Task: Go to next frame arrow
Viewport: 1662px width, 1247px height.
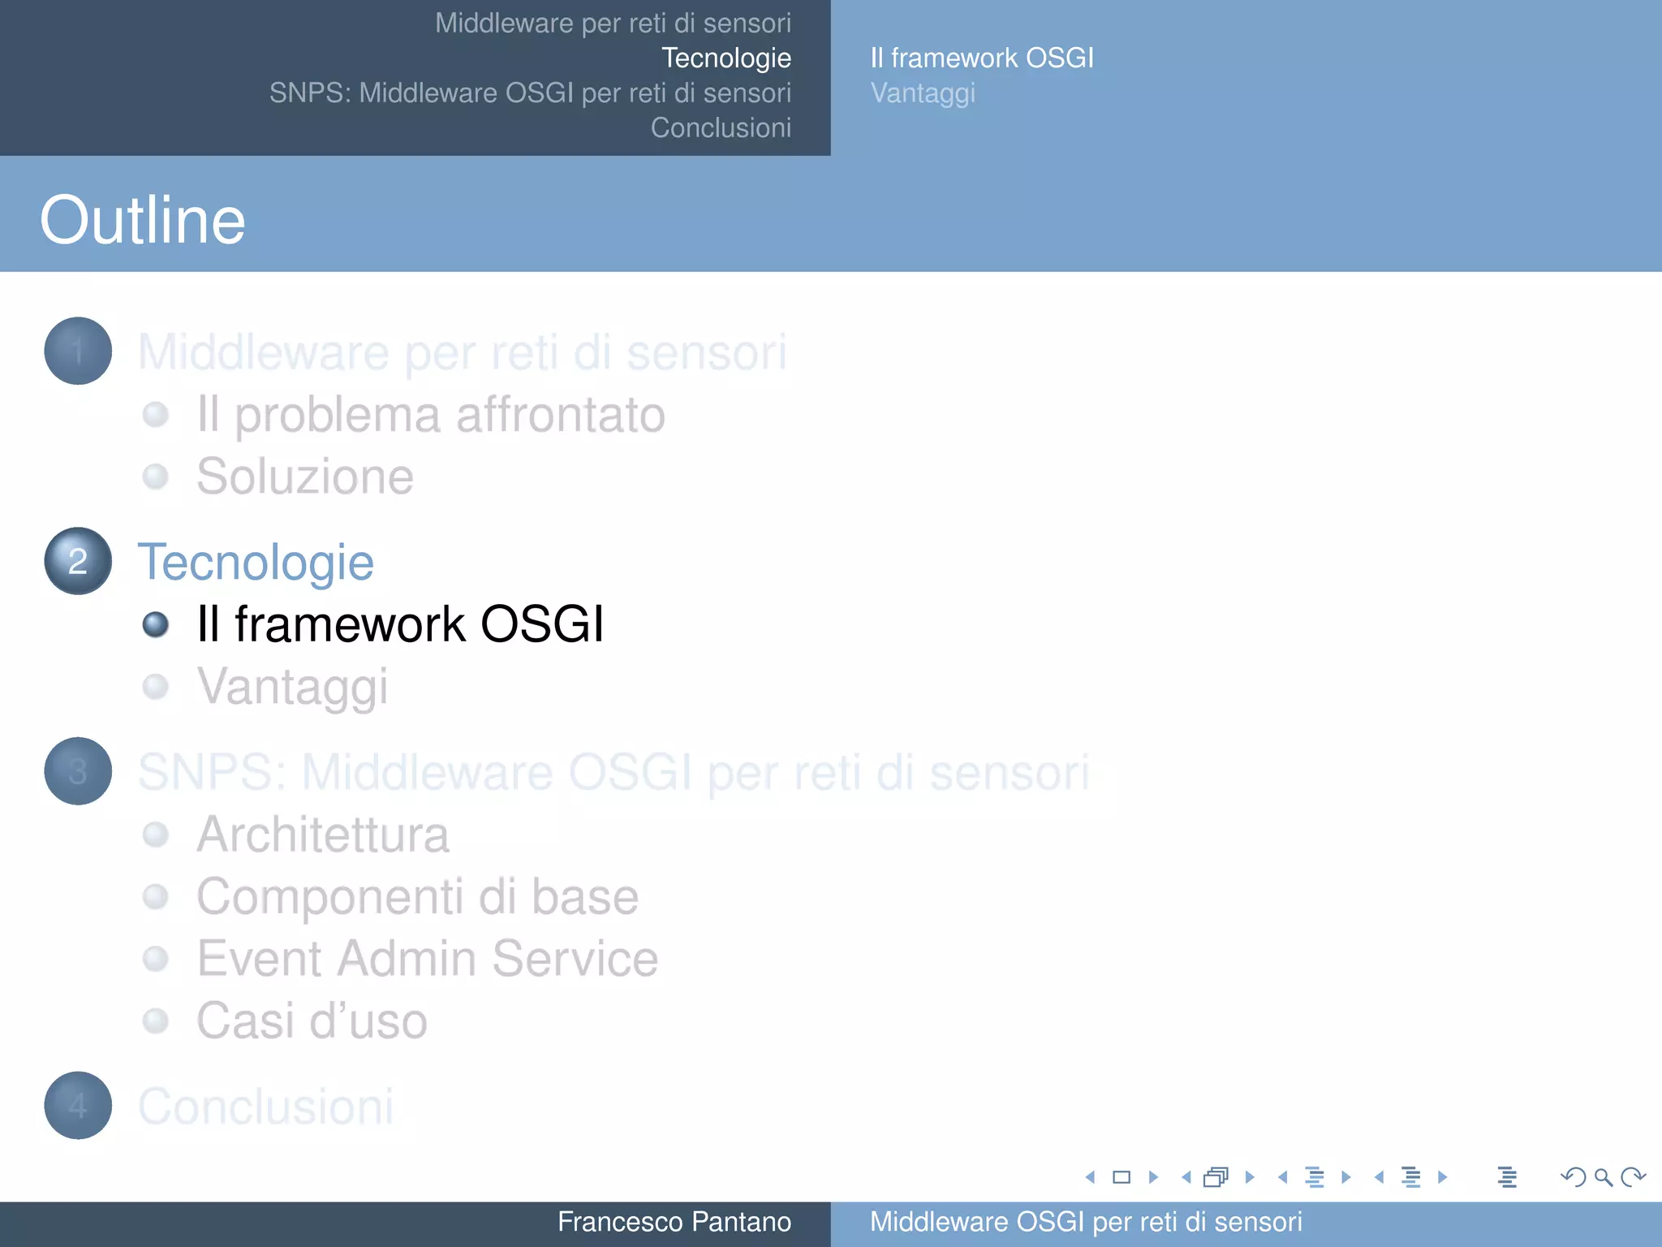Action: click(x=1250, y=1177)
